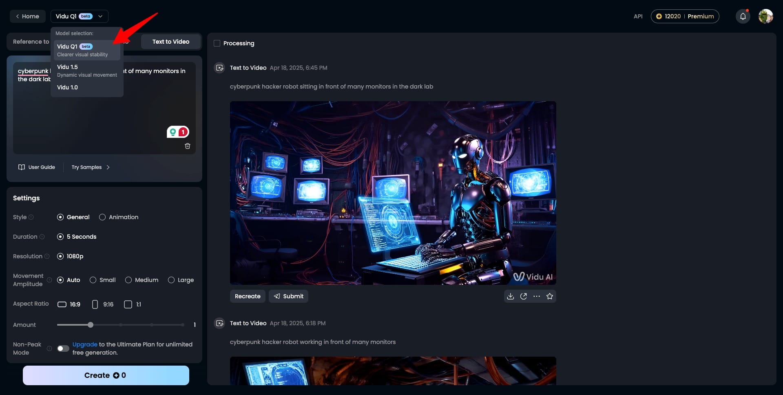
Task: Adjust the Amount slider handle
Action: click(x=91, y=325)
